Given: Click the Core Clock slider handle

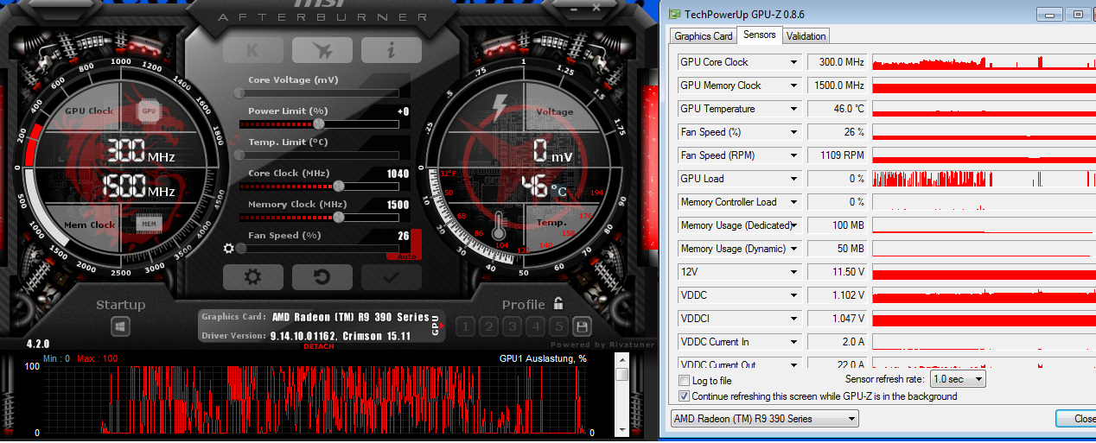Looking at the screenshot, I should [x=339, y=186].
